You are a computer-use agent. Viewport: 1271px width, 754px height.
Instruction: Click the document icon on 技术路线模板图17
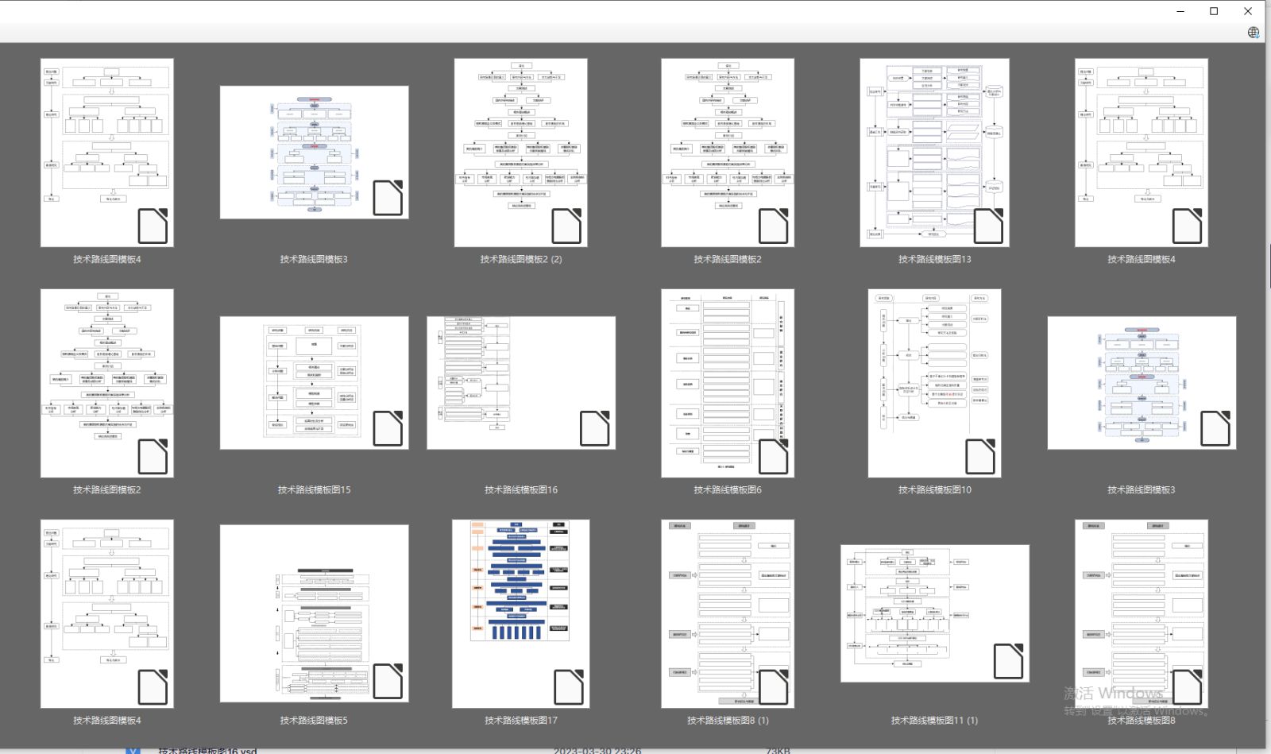569,687
